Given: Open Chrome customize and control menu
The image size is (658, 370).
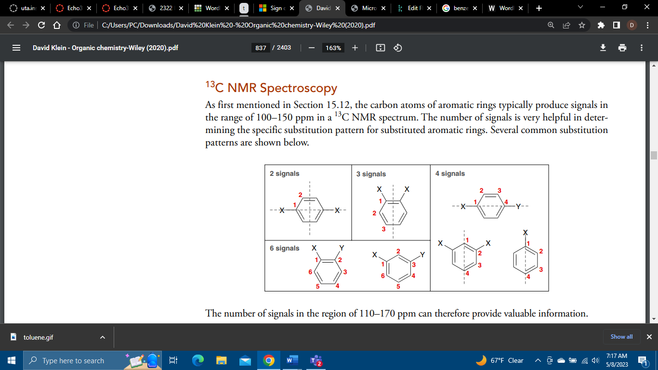Looking at the screenshot, I should click(647, 25).
